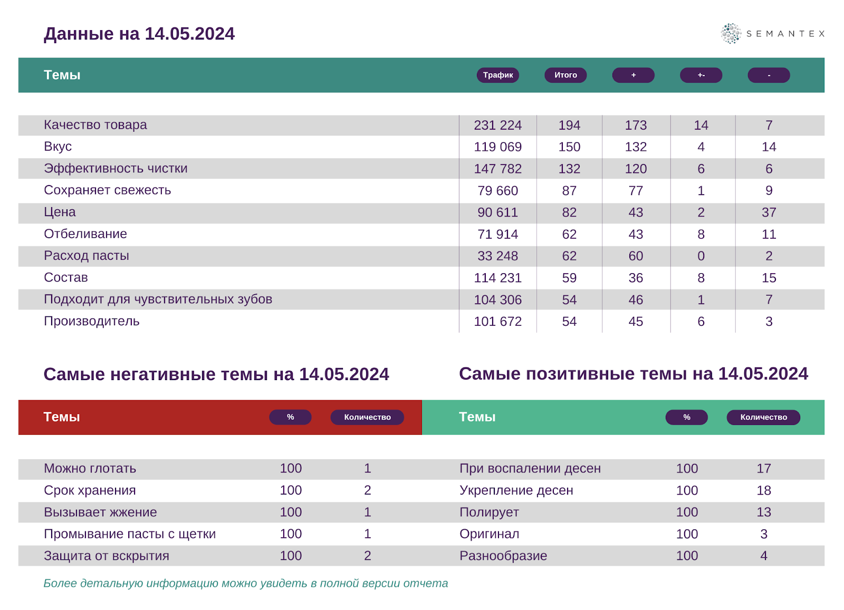Screen dimensions: 844x610
Task: Click traffic value '101 672'
Action: (497, 322)
